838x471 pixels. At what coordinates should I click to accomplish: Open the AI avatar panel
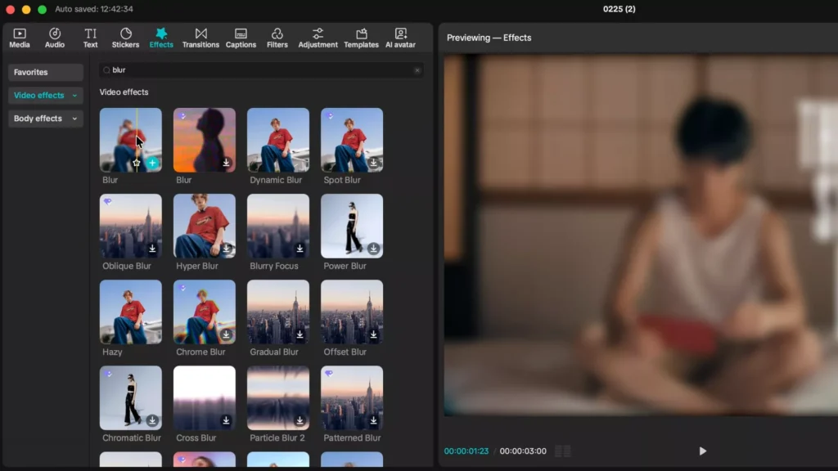400,37
